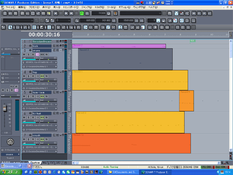Image resolution: width=233 pixels, height=175 pixels.
Task: Click the synth icon of SessionDrums track
Action: [x=30, y=42]
